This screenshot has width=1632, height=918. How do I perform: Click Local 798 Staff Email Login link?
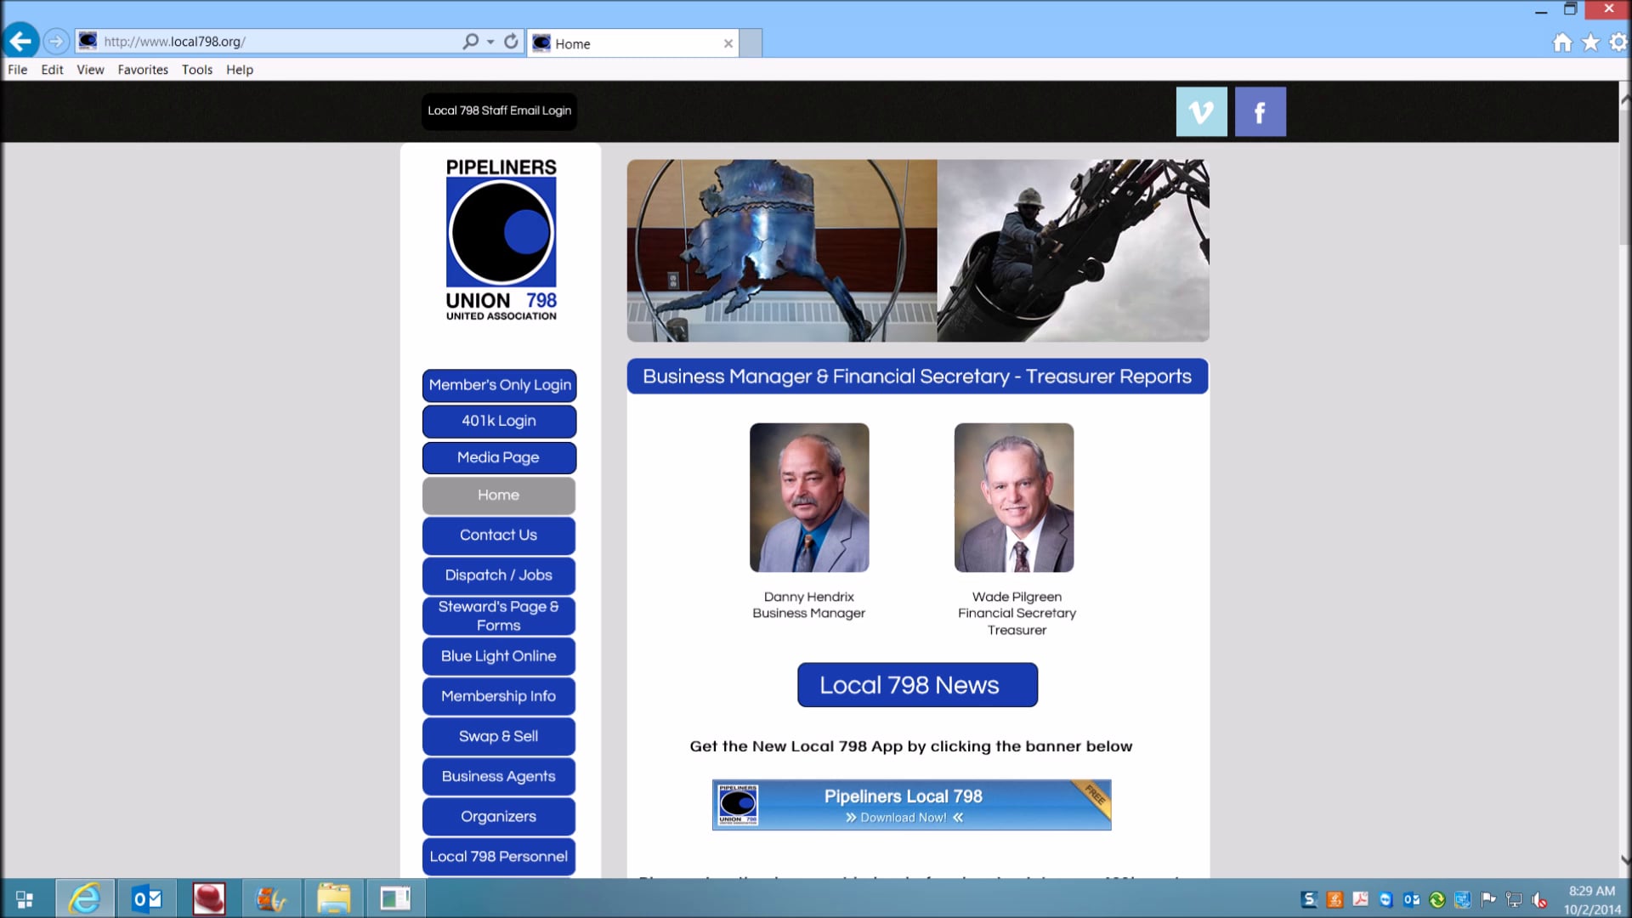pyautogui.click(x=499, y=110)
